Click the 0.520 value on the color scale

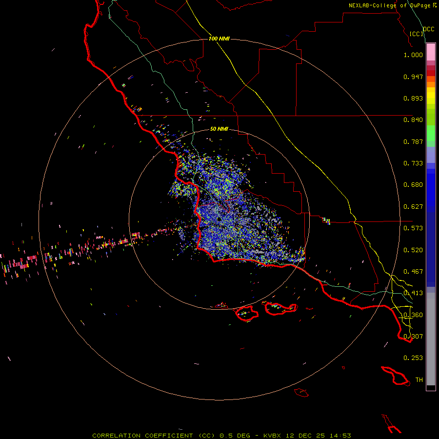click(413, 250)
